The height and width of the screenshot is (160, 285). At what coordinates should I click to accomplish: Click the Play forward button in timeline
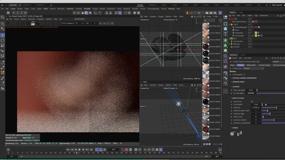[x=79, y=150]
